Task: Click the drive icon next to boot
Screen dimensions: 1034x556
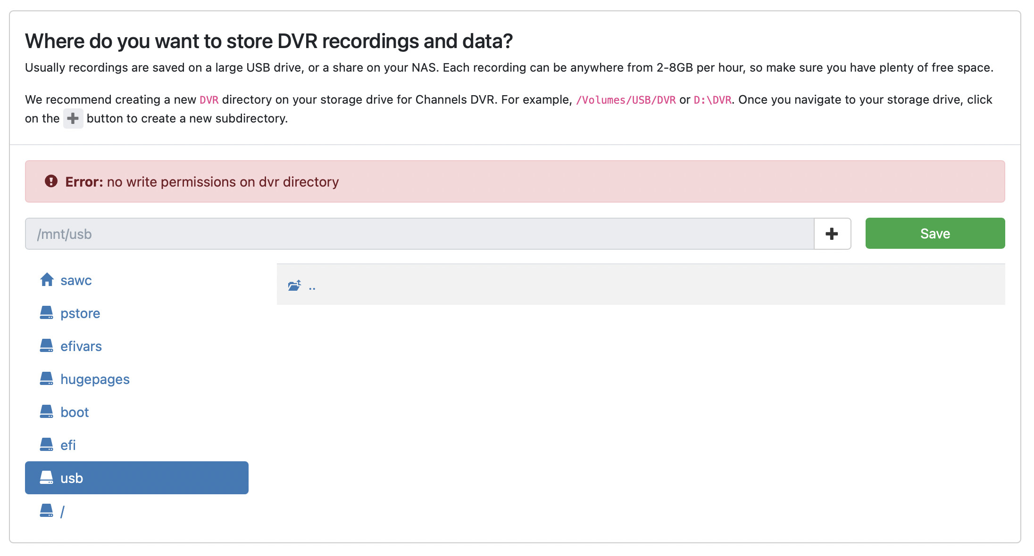Action: click(47, 412)
